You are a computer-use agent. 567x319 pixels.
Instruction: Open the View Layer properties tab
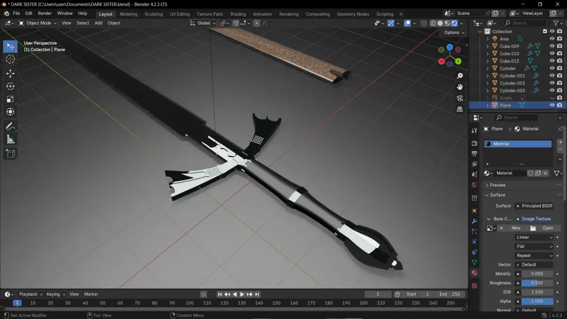coord(474,164)
